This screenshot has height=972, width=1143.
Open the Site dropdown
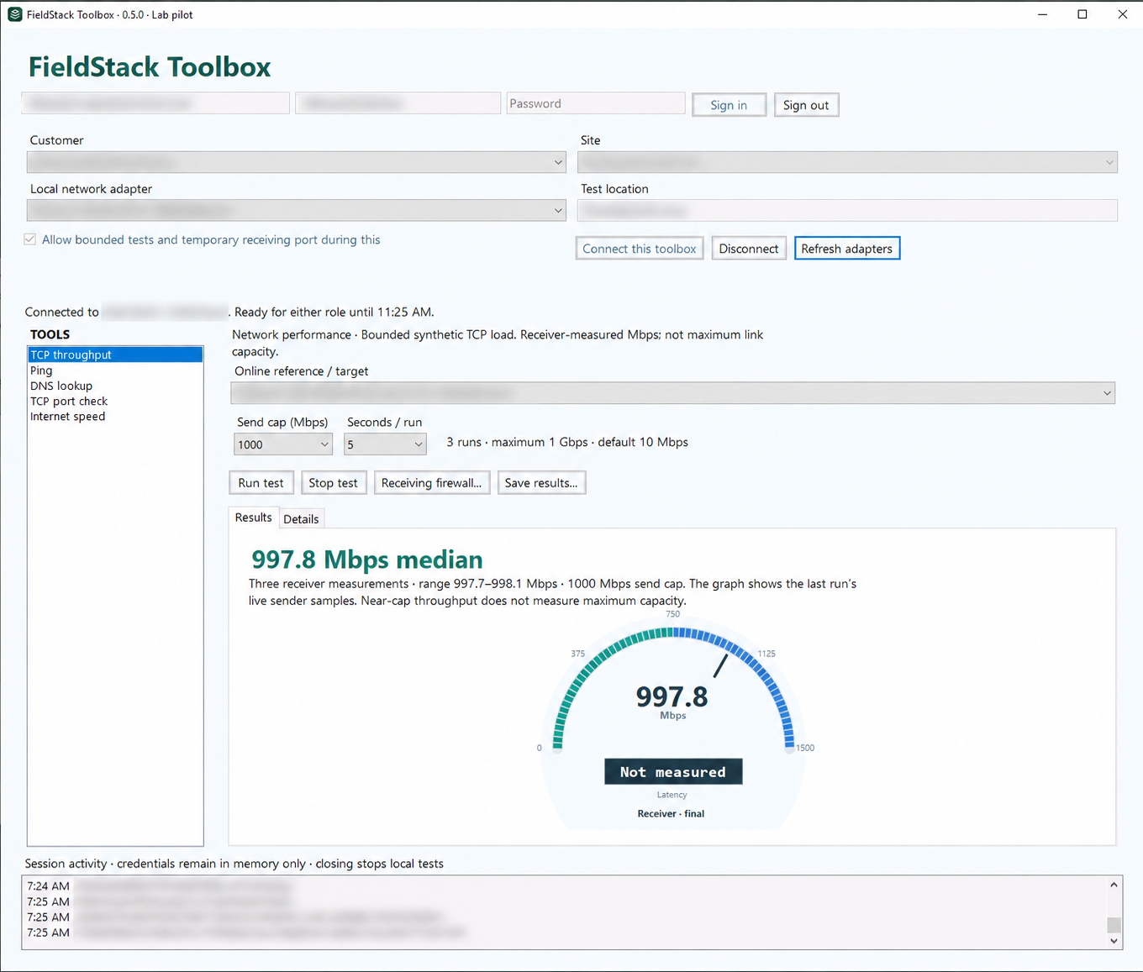point(847,162)
